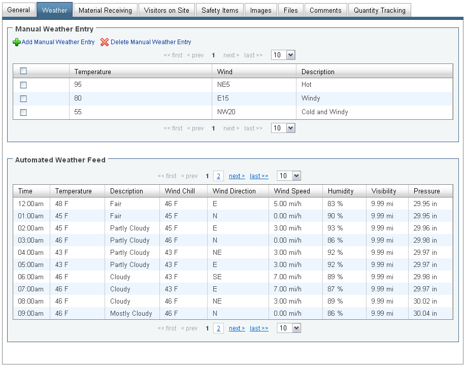Screen dimensions: 465x367
Task: Click the 12:00am time cell
Action: (x=31, y=204)
